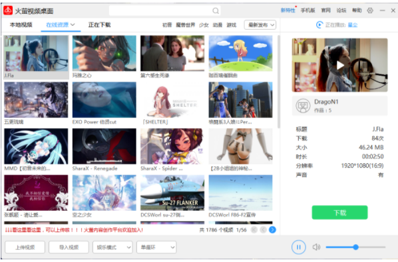Viewport: 398px width, 262px height.
Task: Click the green download button
Action: tap(339, 212)
